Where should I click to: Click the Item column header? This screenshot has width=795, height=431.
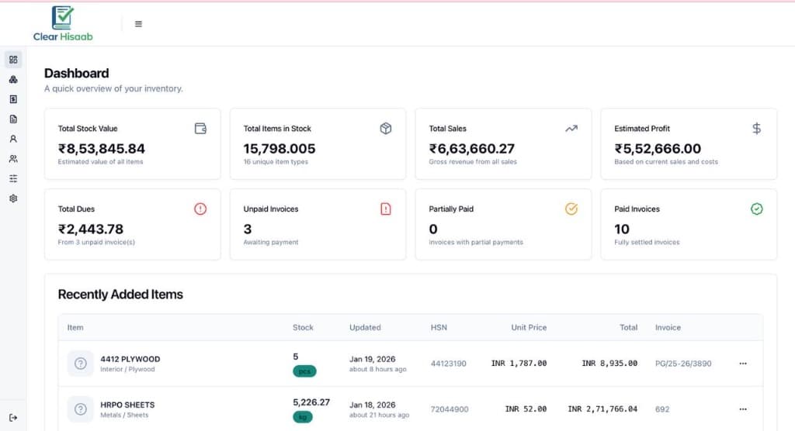(x=75, y=328)
